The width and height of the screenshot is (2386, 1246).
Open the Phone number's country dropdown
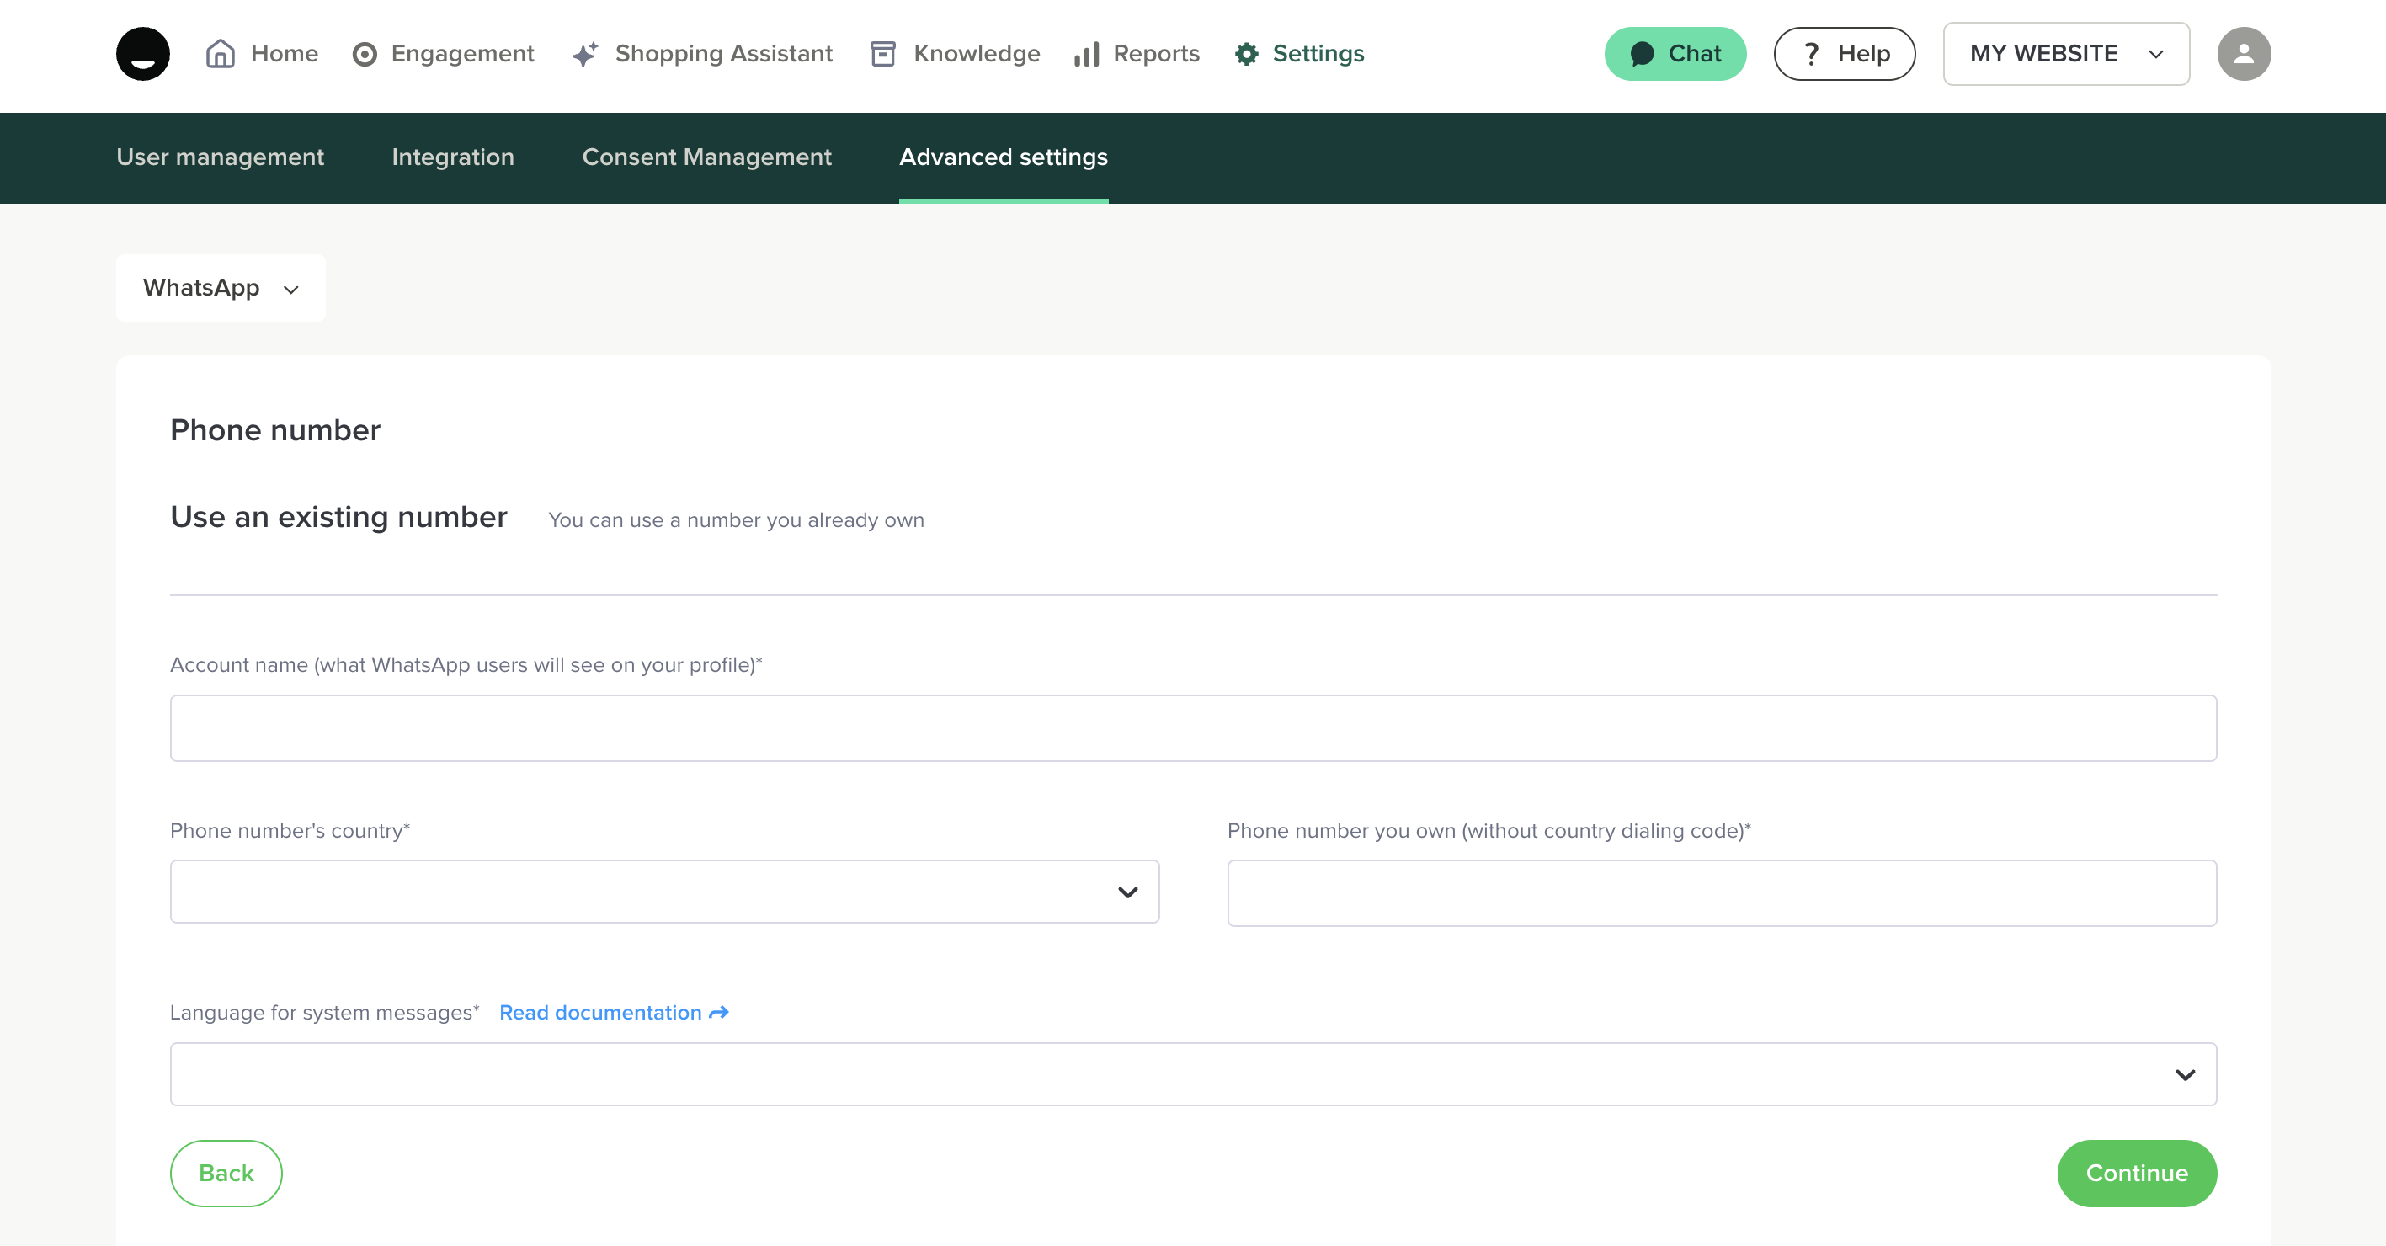point(664,892)
